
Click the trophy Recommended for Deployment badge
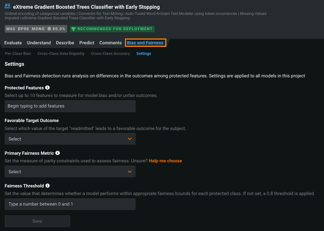112,29
